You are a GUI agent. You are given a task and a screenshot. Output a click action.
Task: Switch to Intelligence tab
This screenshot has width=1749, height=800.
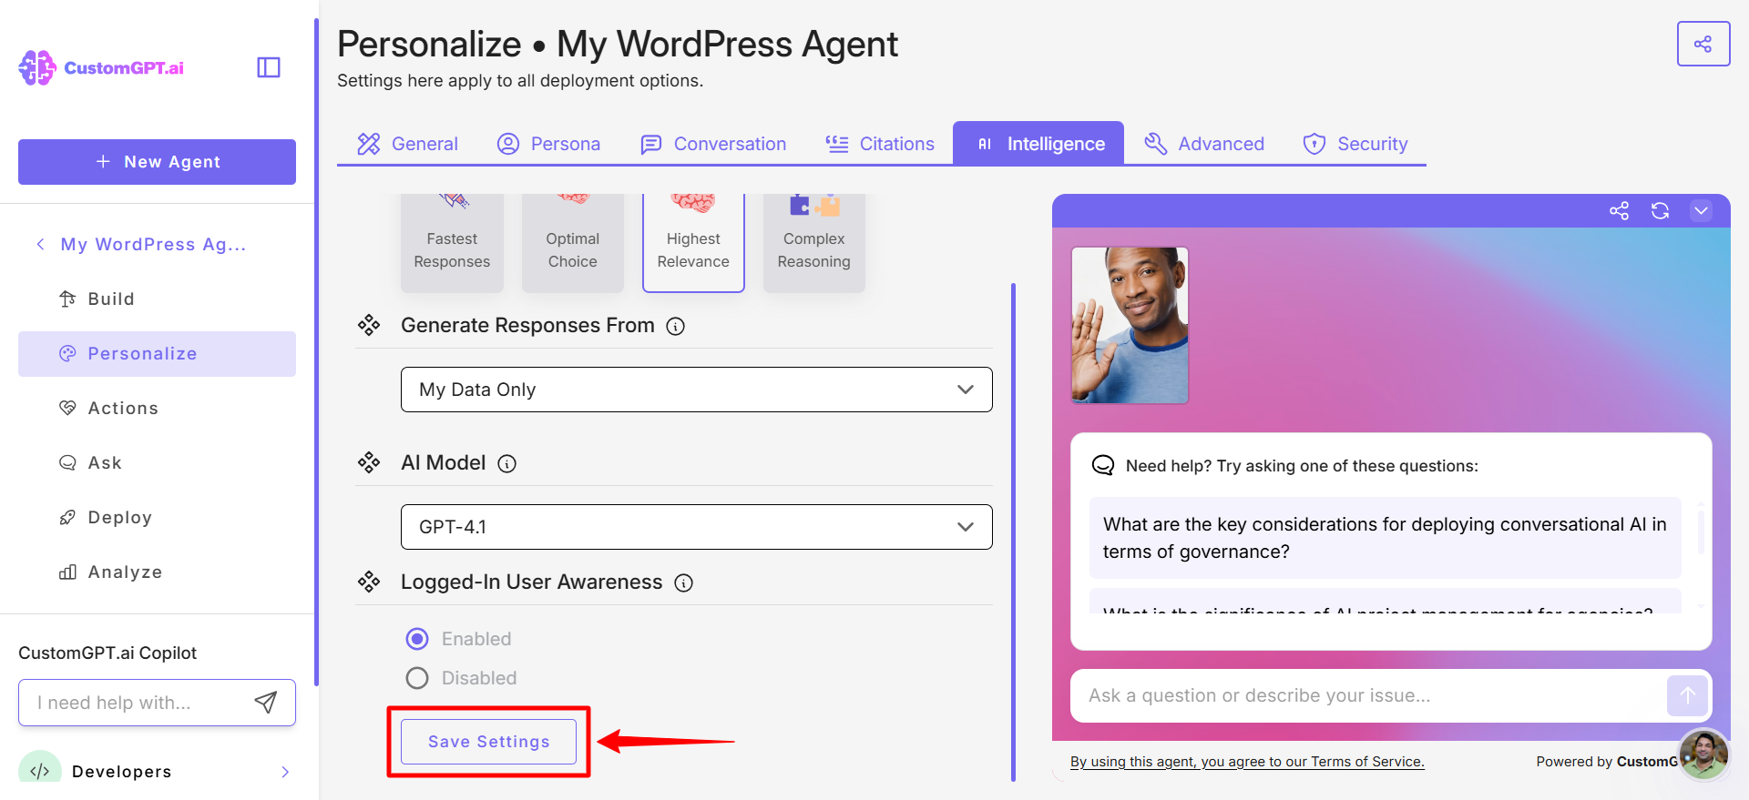coord(1038,144)
